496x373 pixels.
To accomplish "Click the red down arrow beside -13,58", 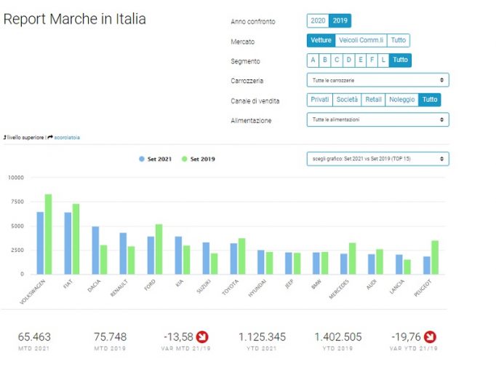I will pos(202,337).
